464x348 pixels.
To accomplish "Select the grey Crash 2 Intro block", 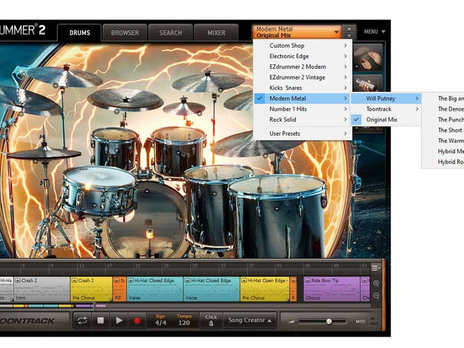I will (x=42, y=289).
